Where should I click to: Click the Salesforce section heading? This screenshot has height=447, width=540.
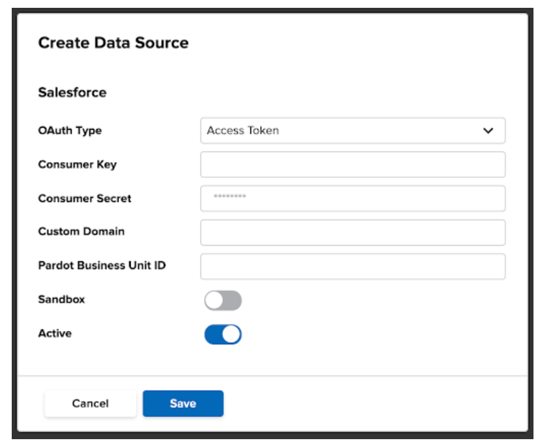tap(72, 93)
